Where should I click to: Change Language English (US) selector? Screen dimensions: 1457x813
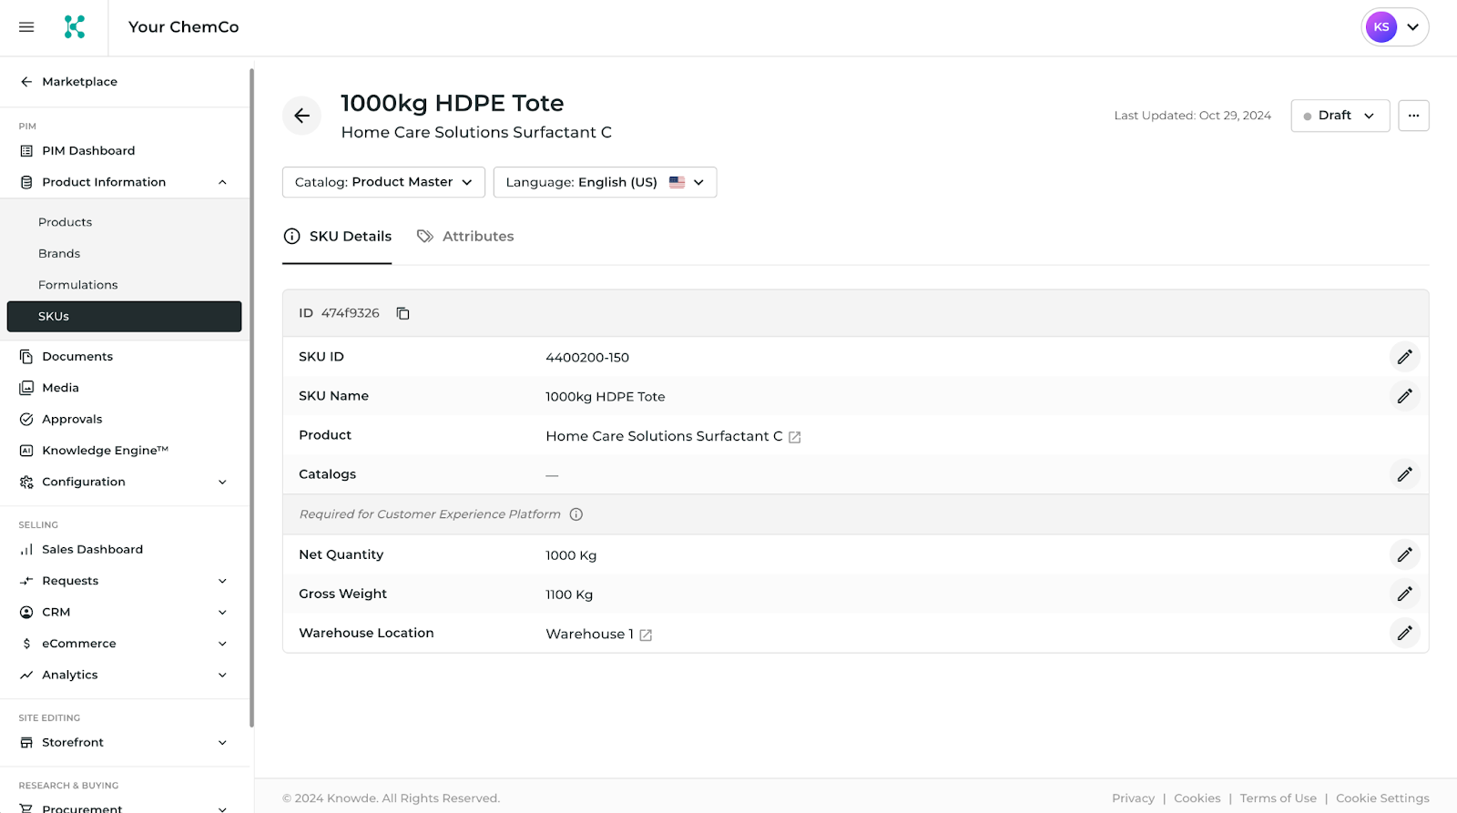pos(605,182)
